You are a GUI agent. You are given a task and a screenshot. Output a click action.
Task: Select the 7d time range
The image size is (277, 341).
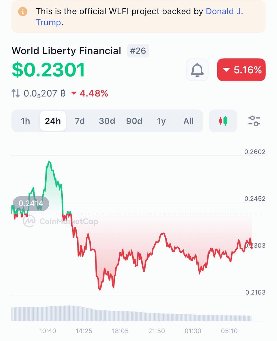click(80, 121)
